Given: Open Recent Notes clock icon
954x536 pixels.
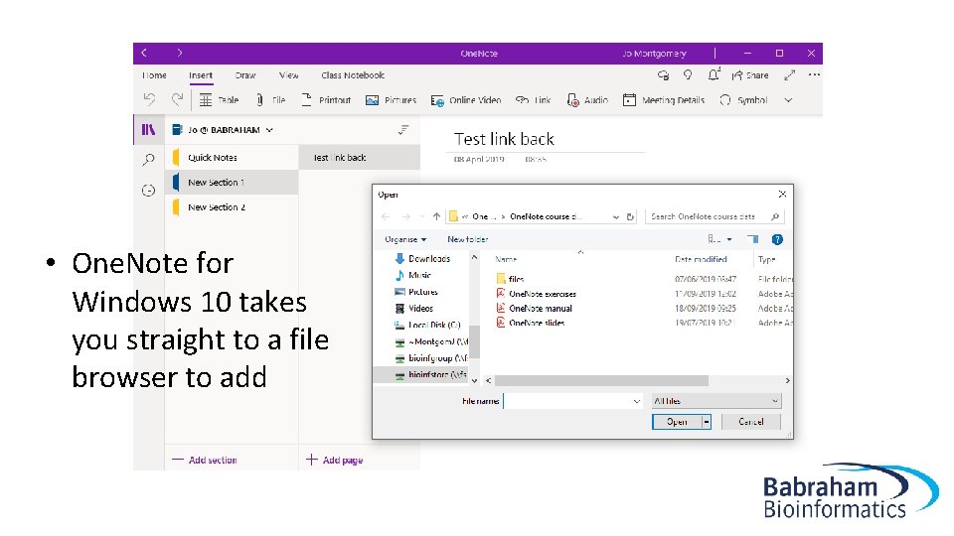Looking at the screenshot, I should click(148, 191).
